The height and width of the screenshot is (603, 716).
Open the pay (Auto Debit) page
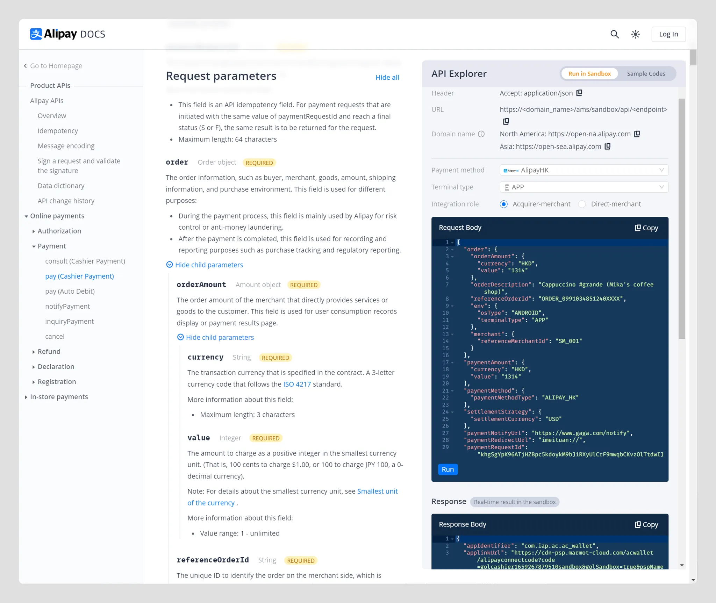70,291
